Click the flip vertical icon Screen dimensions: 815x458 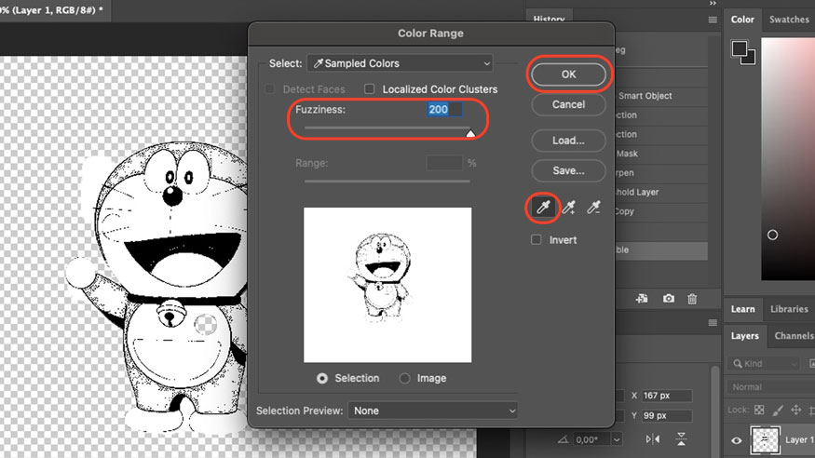[682, 439]
